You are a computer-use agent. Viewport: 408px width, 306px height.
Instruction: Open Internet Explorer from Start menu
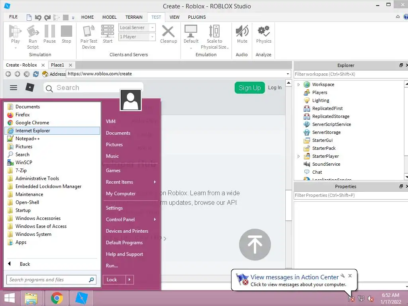[52, 131]
